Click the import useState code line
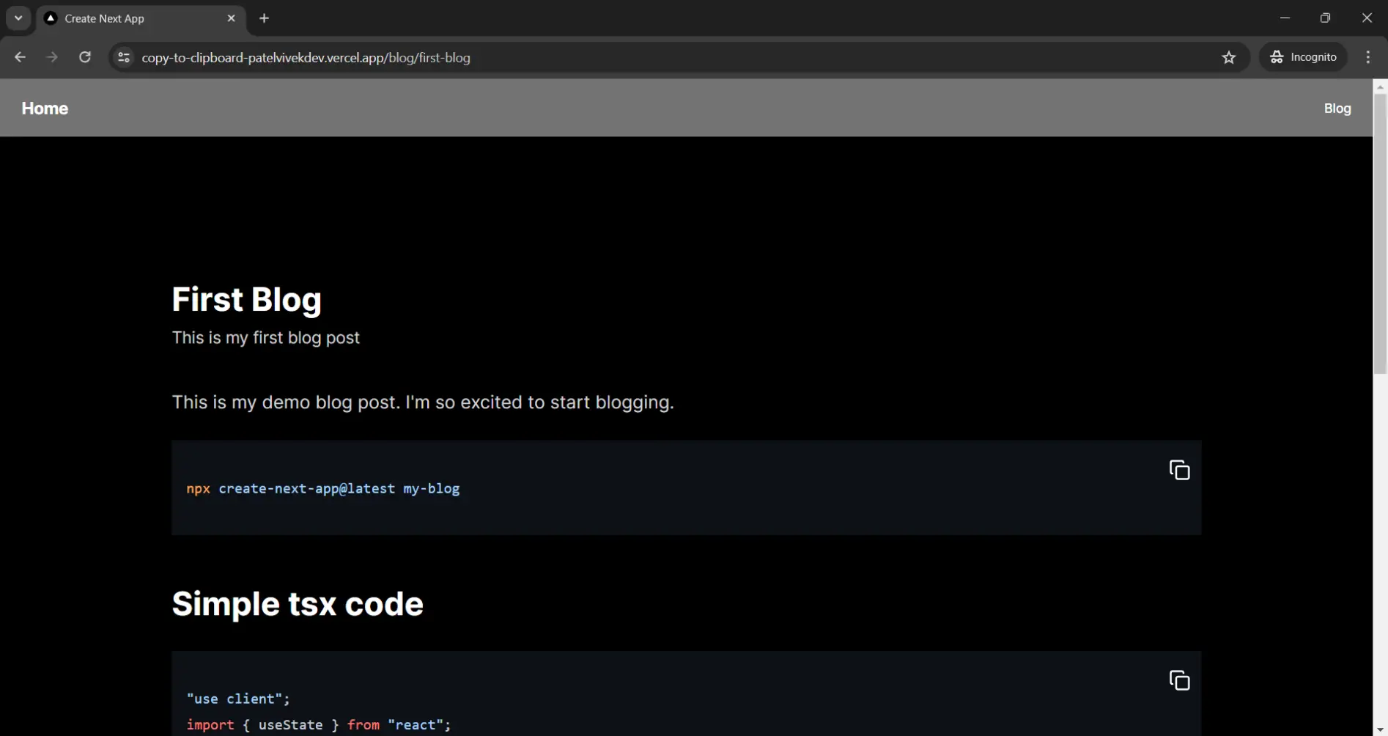Viewport: 1388px width, 736px height. tap(319, 725)
